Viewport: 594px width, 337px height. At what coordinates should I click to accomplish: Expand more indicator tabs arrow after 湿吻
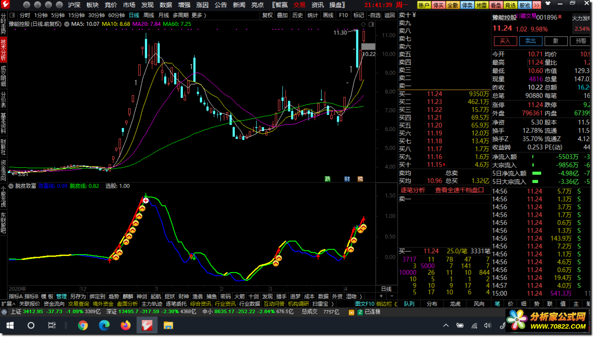[361, 297]
